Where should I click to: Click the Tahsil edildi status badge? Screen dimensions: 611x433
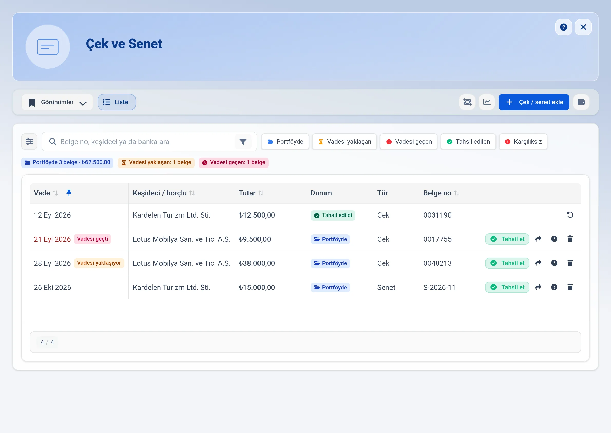coord(333,215)
